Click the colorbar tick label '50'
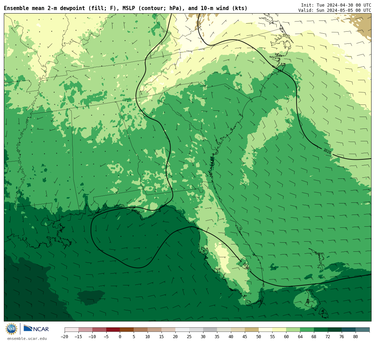375x343 pixels. [259, 336]
